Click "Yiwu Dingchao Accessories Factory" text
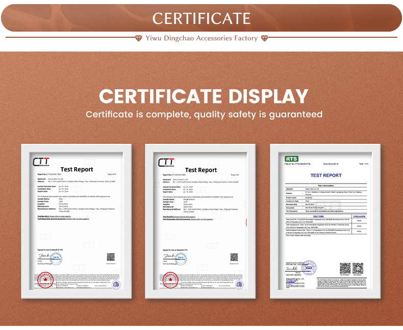 202,38
